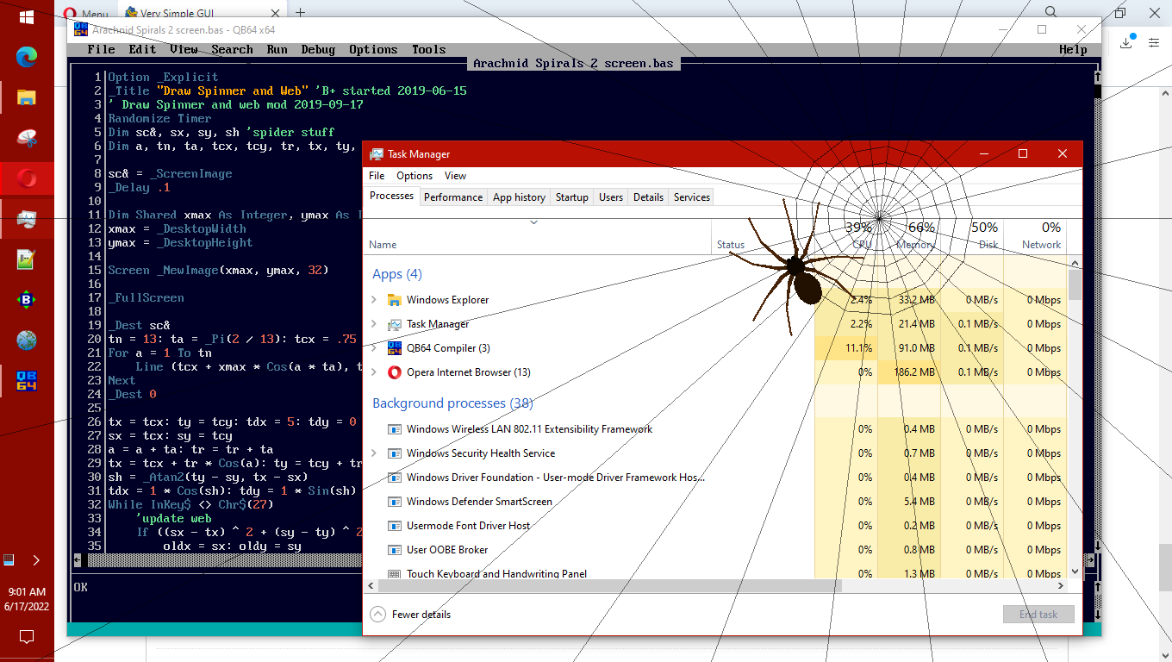Open Task Manager's Options menu
1172x662 pixels.
pyautogui.click(x=415, y=176)
